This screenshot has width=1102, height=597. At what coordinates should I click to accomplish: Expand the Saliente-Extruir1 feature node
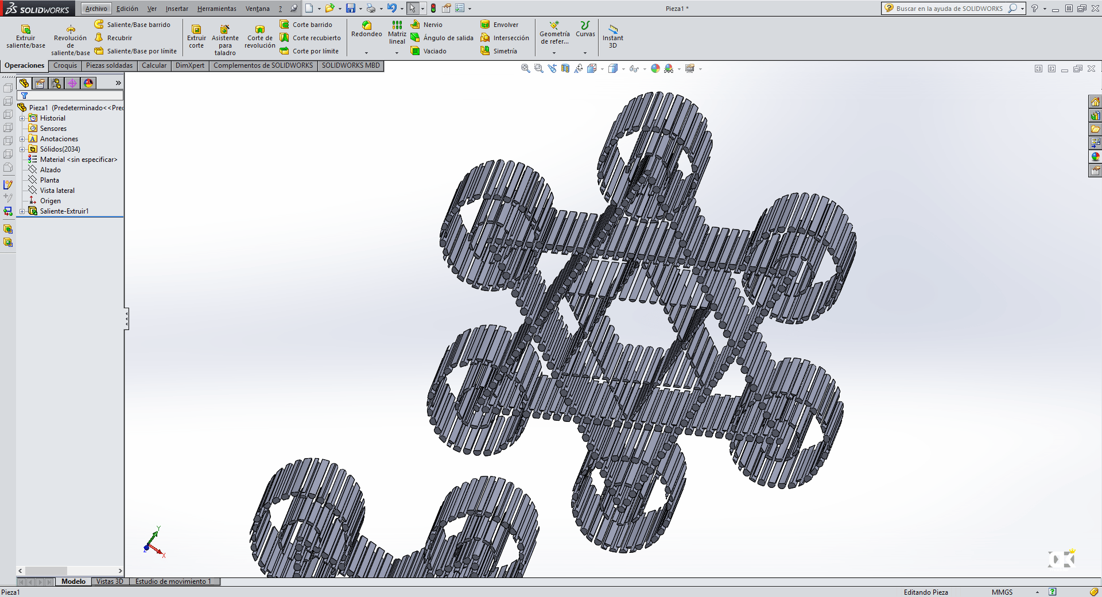click(22, 211)
